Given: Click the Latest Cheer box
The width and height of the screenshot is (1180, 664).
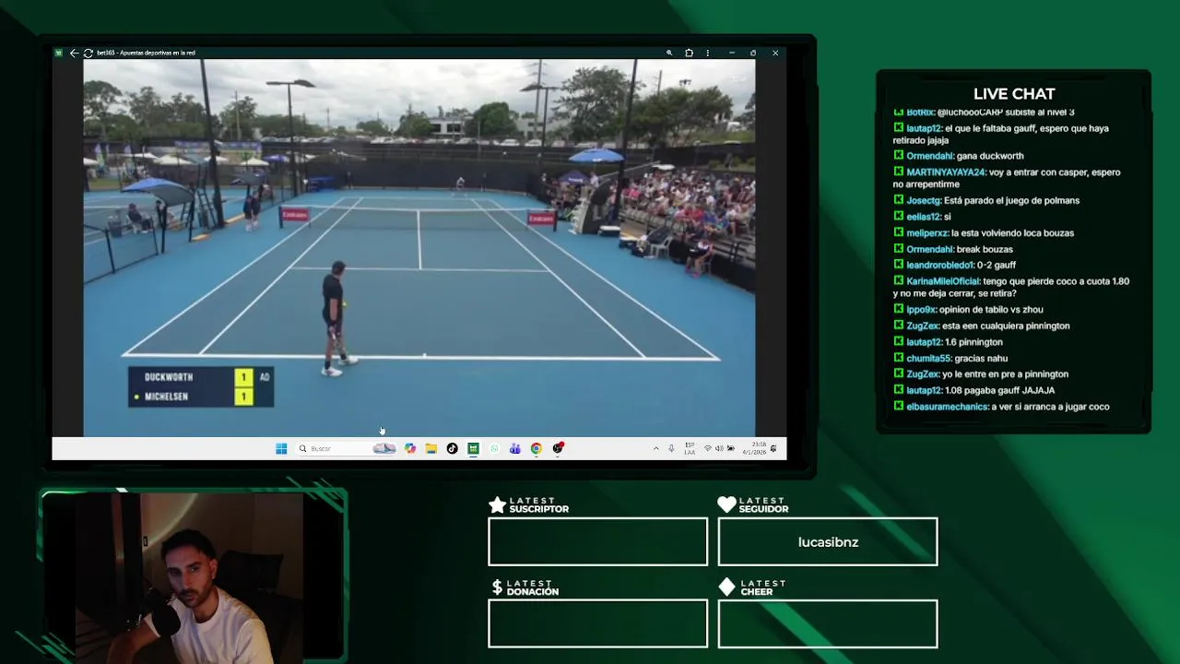Looking at the screenshot, I should tap(828, 623).
